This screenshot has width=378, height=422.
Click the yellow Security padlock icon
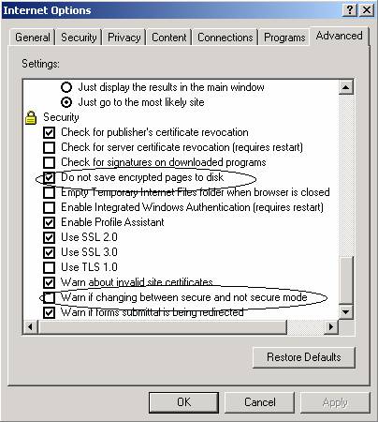click(x=31, y=118)
